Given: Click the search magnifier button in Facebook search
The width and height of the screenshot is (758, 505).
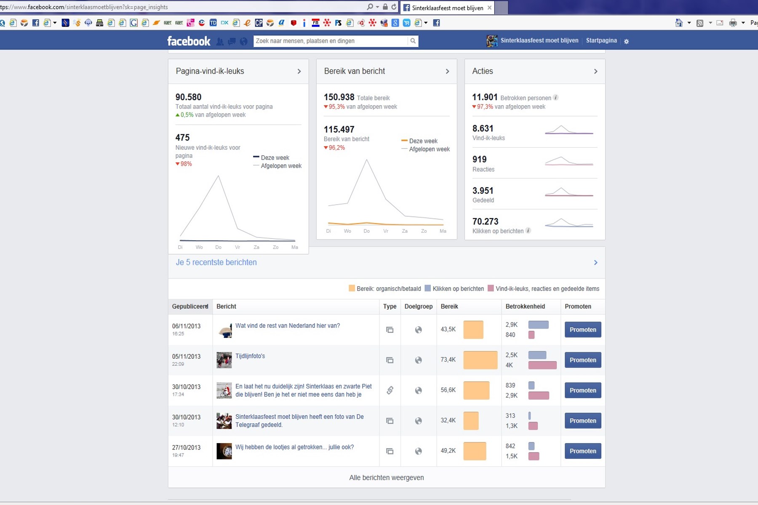Looking at the screenshot, I should pyautogui.click(x=413, y=41).
